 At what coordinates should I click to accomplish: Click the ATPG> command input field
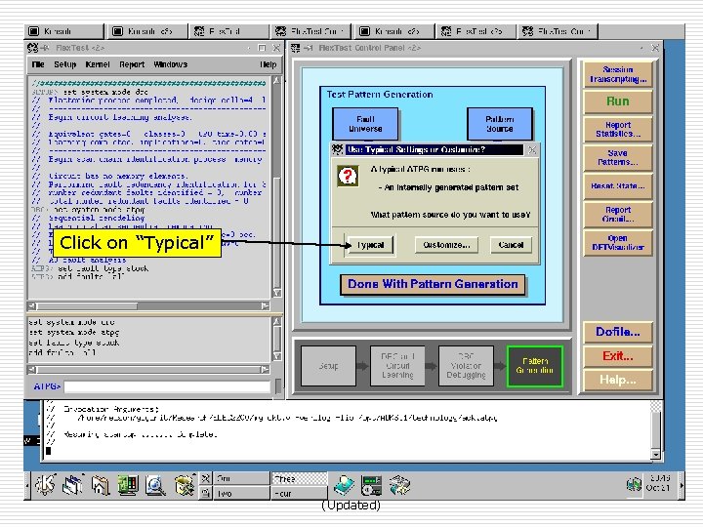click(x=167, y=386)
